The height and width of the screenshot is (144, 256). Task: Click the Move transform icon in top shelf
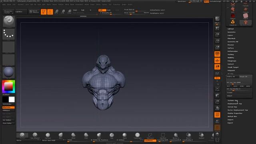(56, 12)
